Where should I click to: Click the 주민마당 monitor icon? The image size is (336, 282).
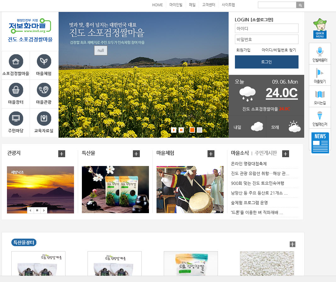pyautogui.click(x=15, y=119)
